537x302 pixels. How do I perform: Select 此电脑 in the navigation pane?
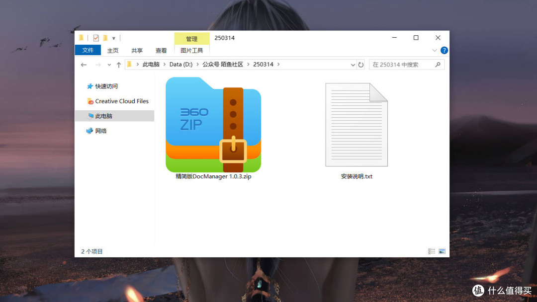pyautogui.click(x=114, y=116)
